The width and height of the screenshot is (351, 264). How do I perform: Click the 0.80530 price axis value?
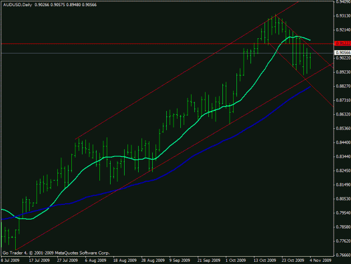tap(343, 199)
